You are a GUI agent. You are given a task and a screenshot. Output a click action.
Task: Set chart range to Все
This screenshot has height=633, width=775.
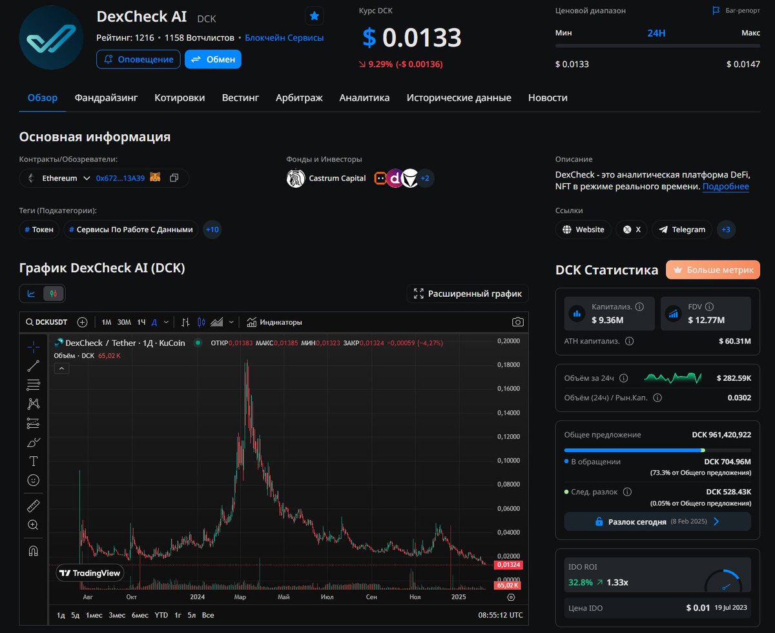(208, 615)
